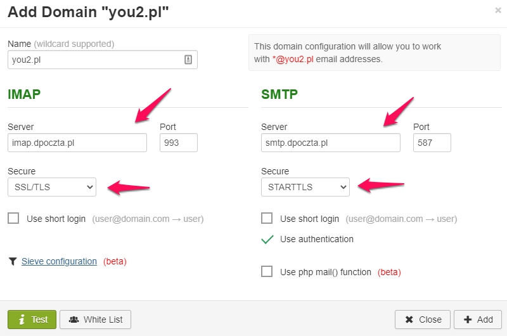Enable IMAP Use short login checkbox
Viewport: 507px width, 336px height.
coord(13,218)
